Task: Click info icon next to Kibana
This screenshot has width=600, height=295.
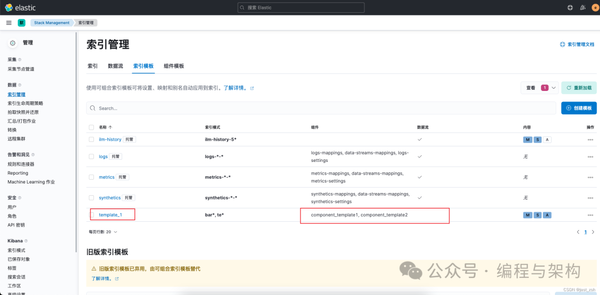Action: pos(27,241)
